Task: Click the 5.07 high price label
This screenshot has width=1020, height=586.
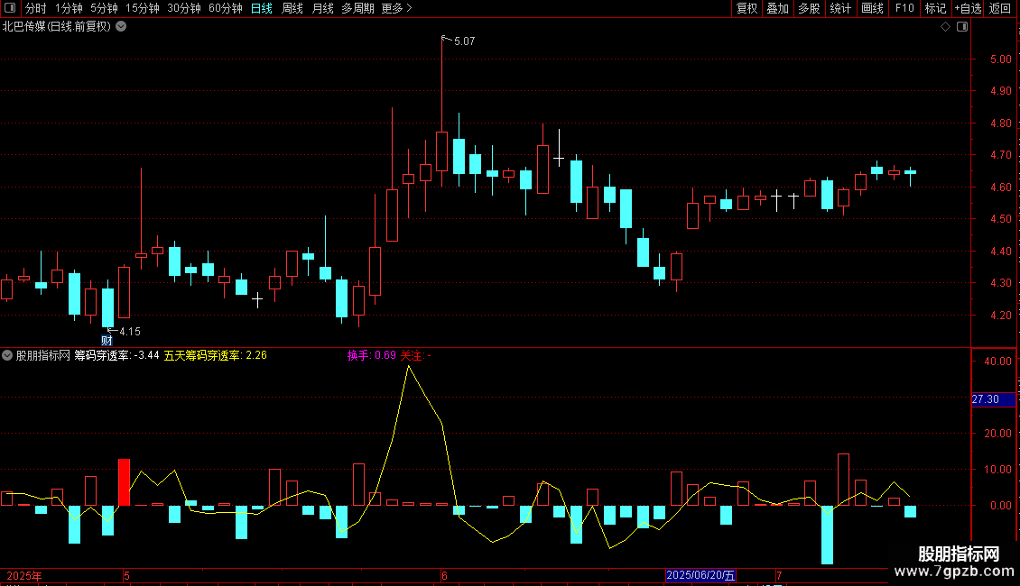Action: coord(465,41)
